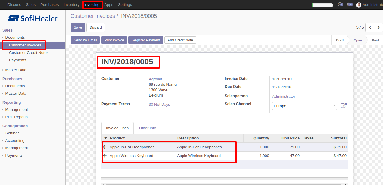Screen dimensions: 383x185
Task: Switch to the Other Info tab
Action: click(x=148, y=128)
